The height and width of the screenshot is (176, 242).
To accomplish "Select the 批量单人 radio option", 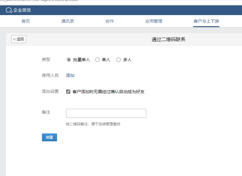I will pyautogui.click(x=69, y=59).
